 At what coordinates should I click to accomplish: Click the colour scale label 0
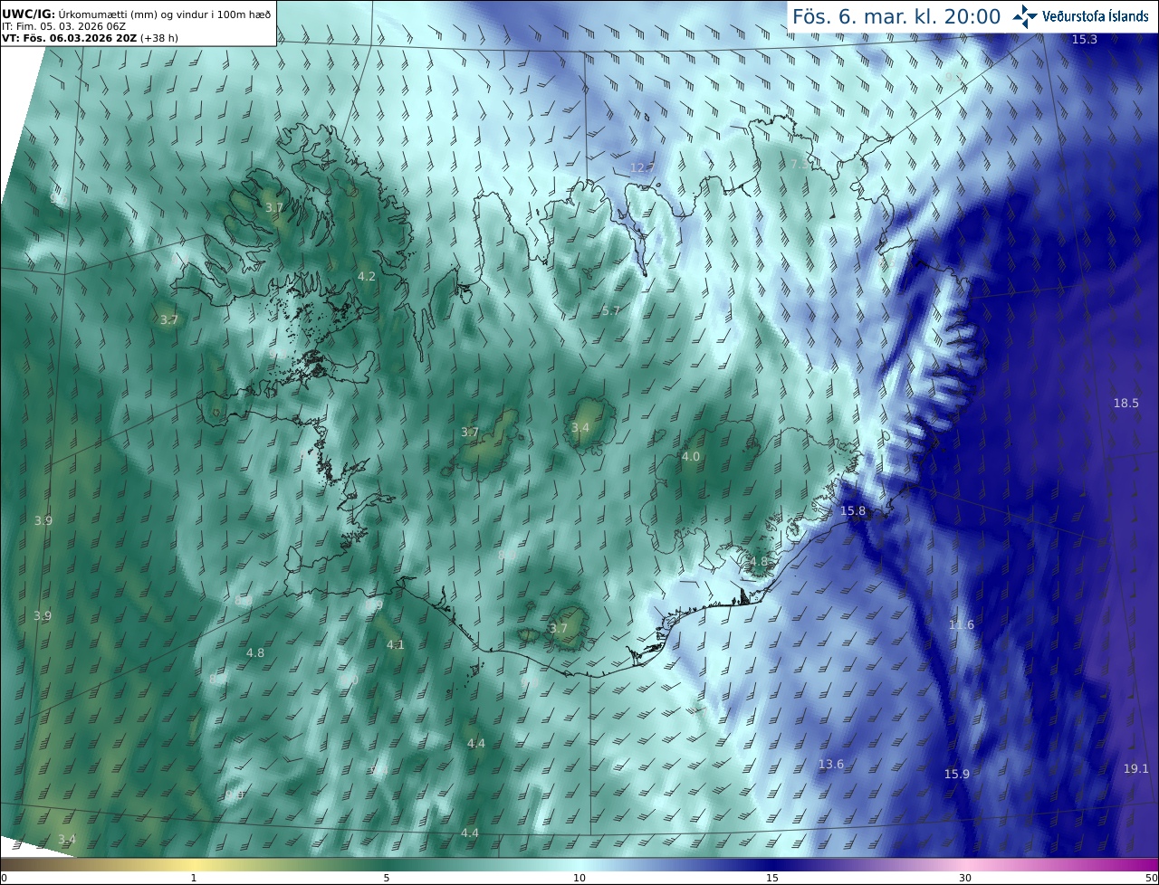pos(4,878)
